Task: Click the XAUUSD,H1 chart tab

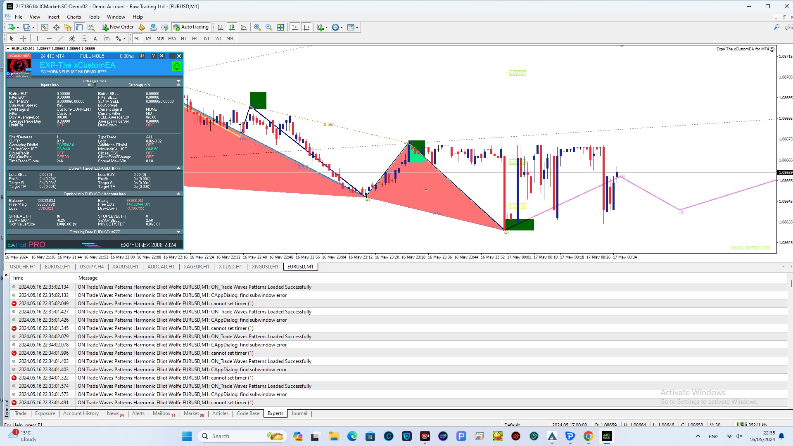Action: tap(125, 267)
